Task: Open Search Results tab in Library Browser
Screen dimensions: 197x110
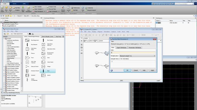Action: 47,37
